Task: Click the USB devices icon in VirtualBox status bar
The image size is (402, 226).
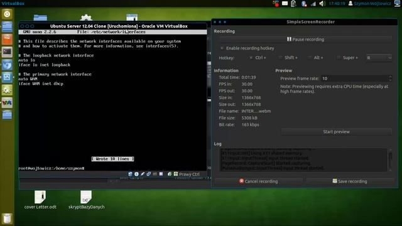Action: [x=143, y=174]
